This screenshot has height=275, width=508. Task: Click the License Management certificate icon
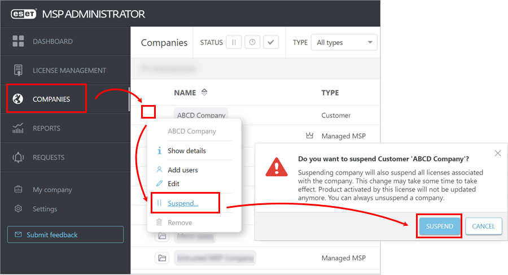18,70
